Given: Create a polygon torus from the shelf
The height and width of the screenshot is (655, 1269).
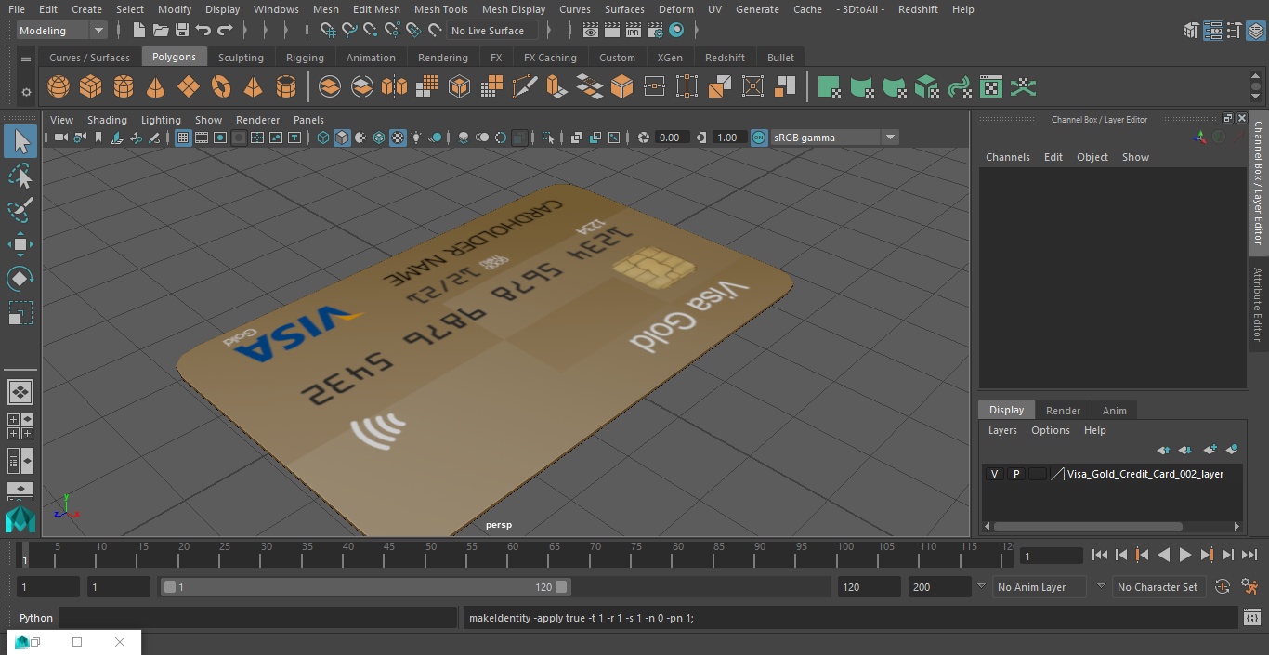Looking at the screenshot, I should pos(221,87).
